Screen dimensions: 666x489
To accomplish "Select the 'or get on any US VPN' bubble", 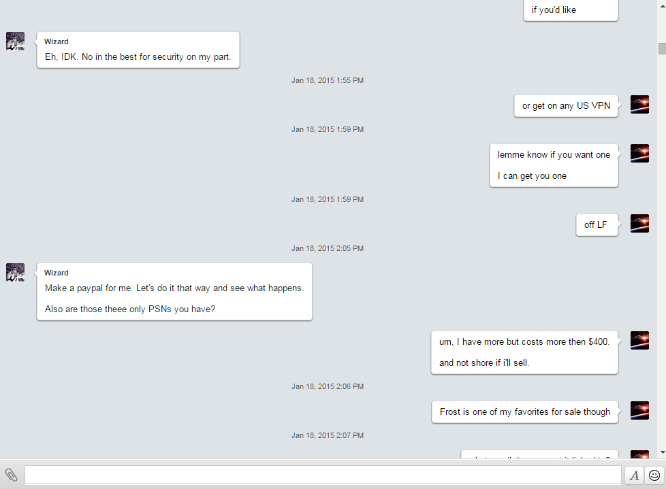I will tap(566, 106).
